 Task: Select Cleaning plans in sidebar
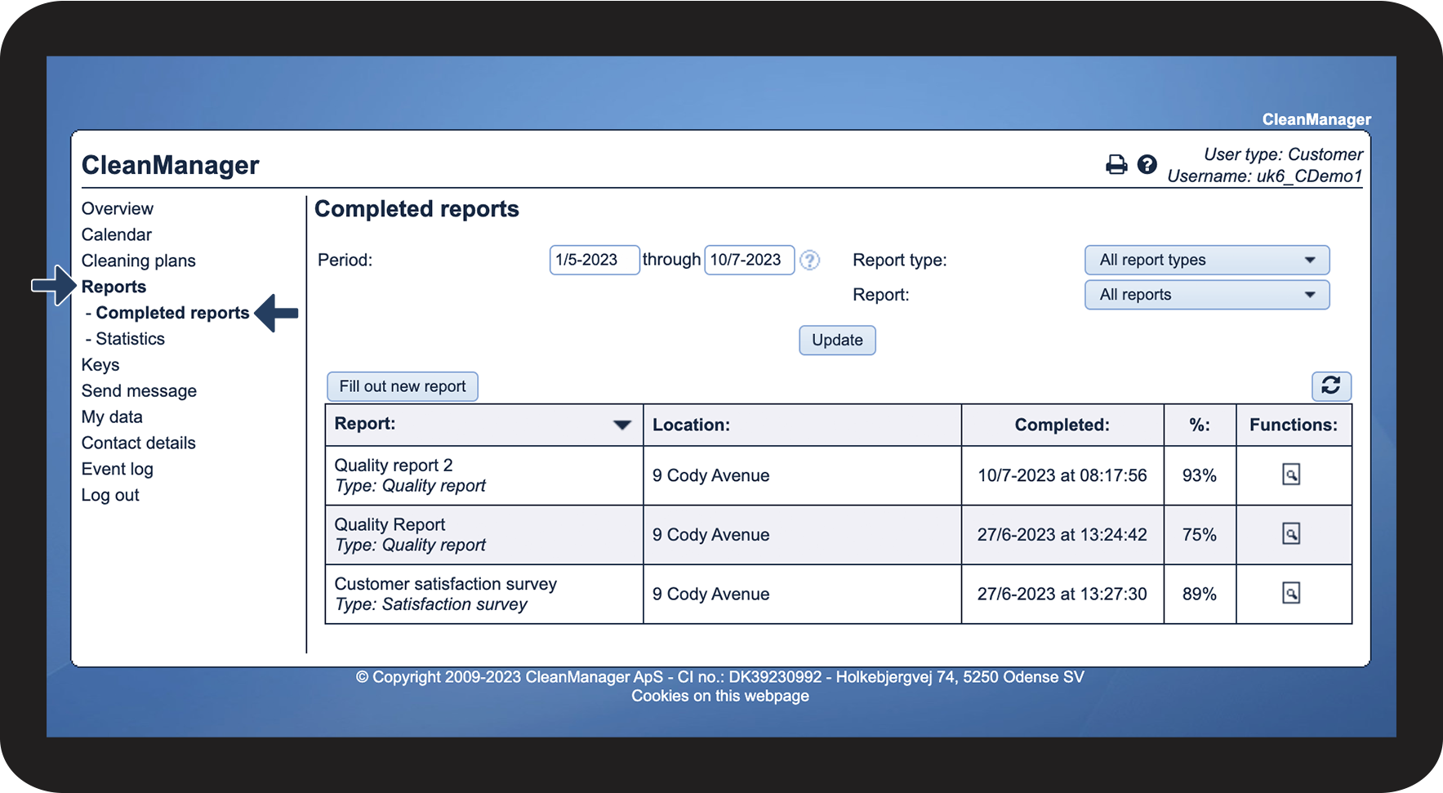139,261
